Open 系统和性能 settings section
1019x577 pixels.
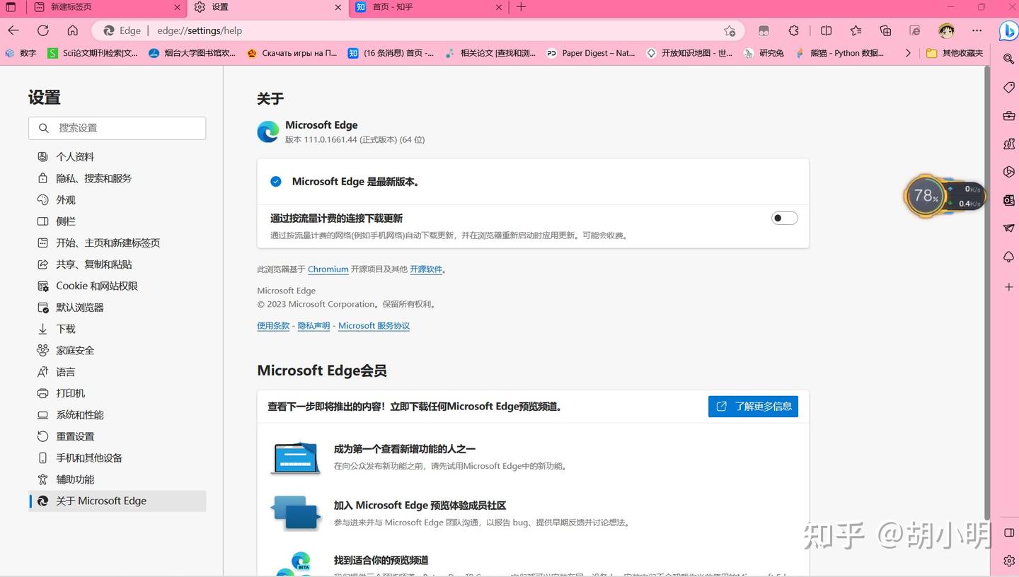pyautogui.click(x=117, y=415)
